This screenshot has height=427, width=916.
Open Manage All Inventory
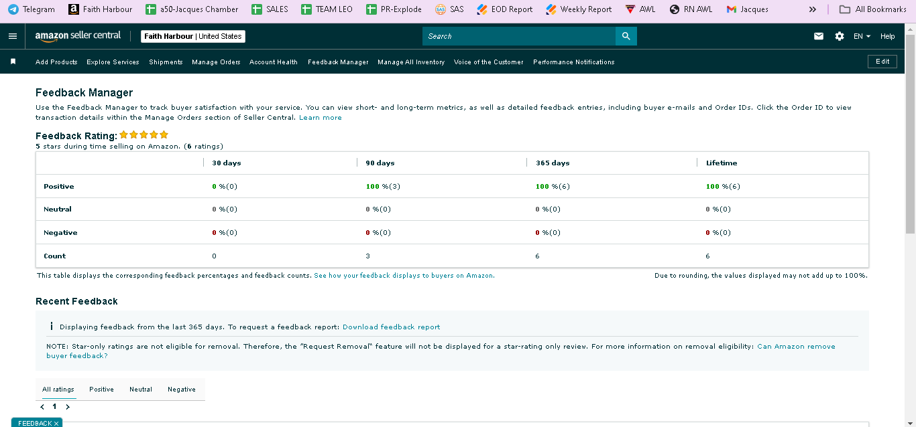[x=411, y=62]
